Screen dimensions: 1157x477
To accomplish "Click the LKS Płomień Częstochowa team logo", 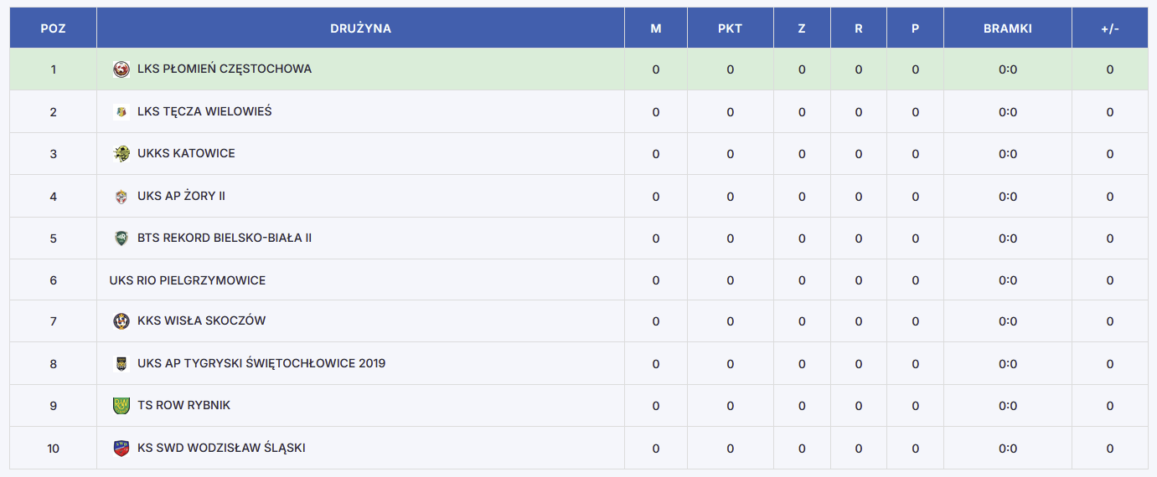I will [121, 69].
